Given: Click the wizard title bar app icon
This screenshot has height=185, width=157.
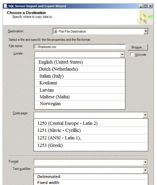Looking at the screenshot, I should (5, 6).
